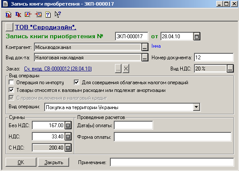239x171 pixels.
Task: Minimize the Запись книги приобретения window
Action: 219,4
